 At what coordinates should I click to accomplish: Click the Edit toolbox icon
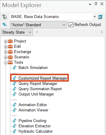(10, 46)
